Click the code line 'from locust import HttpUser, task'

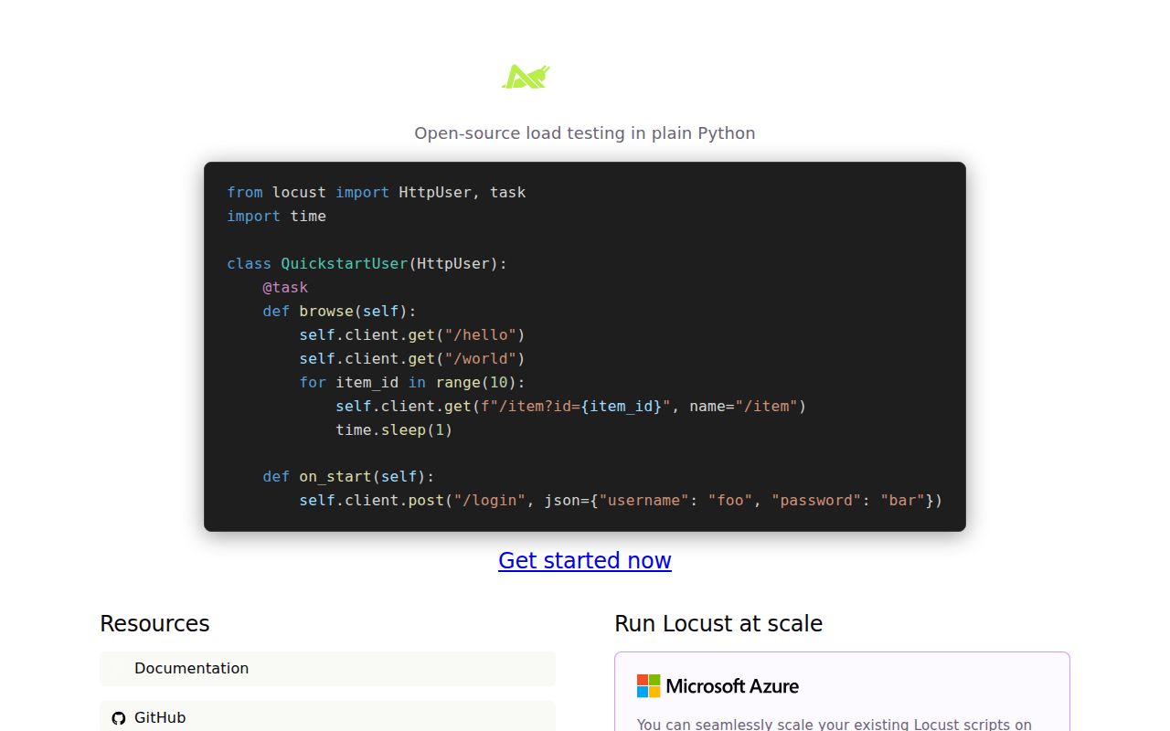point(377,192)
